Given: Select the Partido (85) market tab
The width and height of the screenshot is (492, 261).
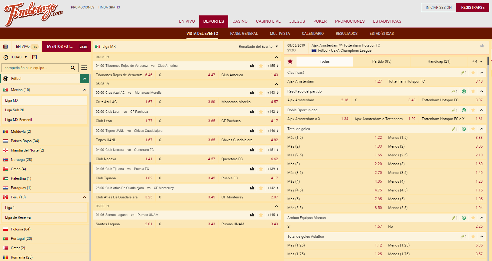Looking at the screenshot, I should pyautogui.click(x=382, y=61).
